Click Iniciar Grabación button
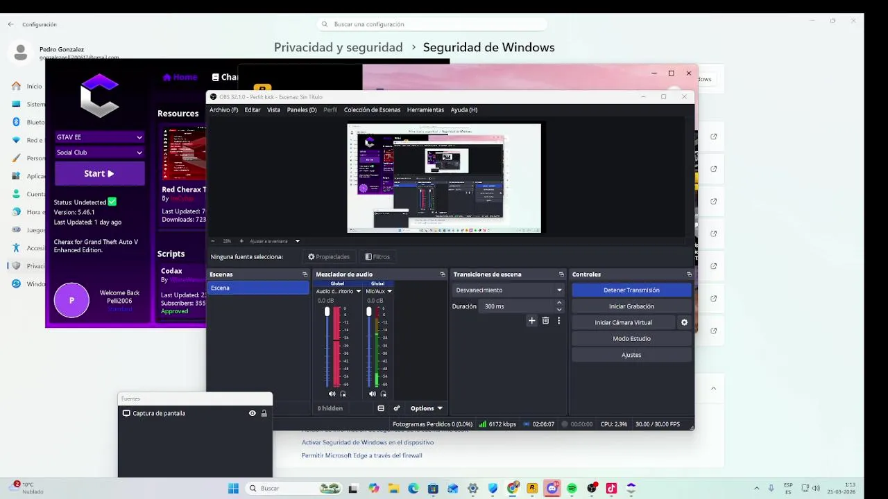888x499 pixels. point(631,306)
